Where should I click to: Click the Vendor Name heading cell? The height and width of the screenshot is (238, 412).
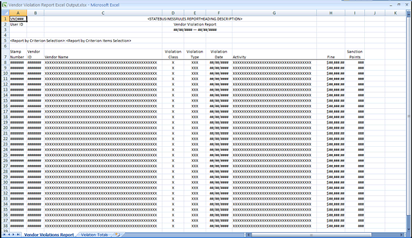click(x=103, y=54)
